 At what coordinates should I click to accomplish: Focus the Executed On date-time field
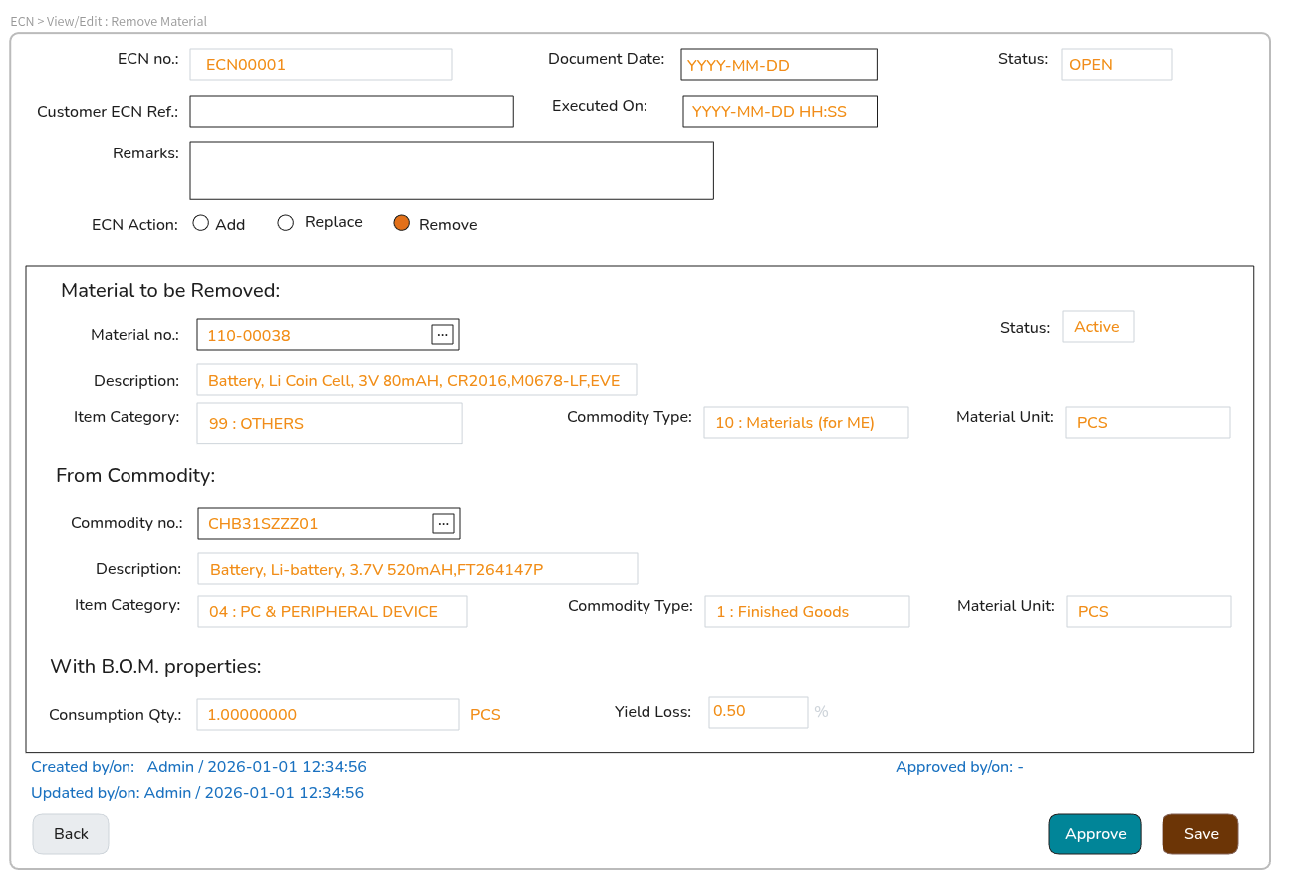coord(780,111)
